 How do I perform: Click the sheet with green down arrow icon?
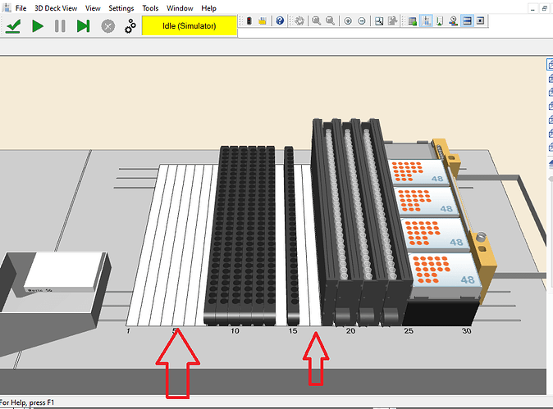[x=440, y=21]
